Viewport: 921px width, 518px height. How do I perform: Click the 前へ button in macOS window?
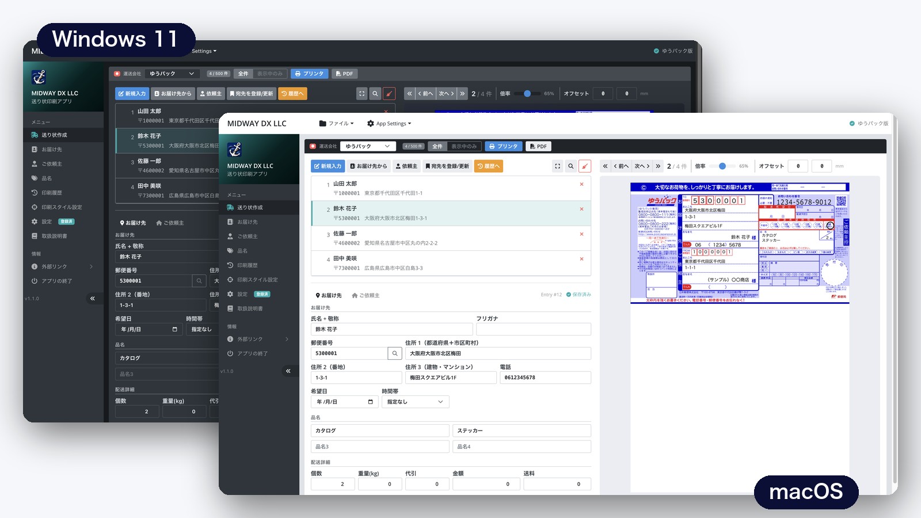click(x=621, y=166)
